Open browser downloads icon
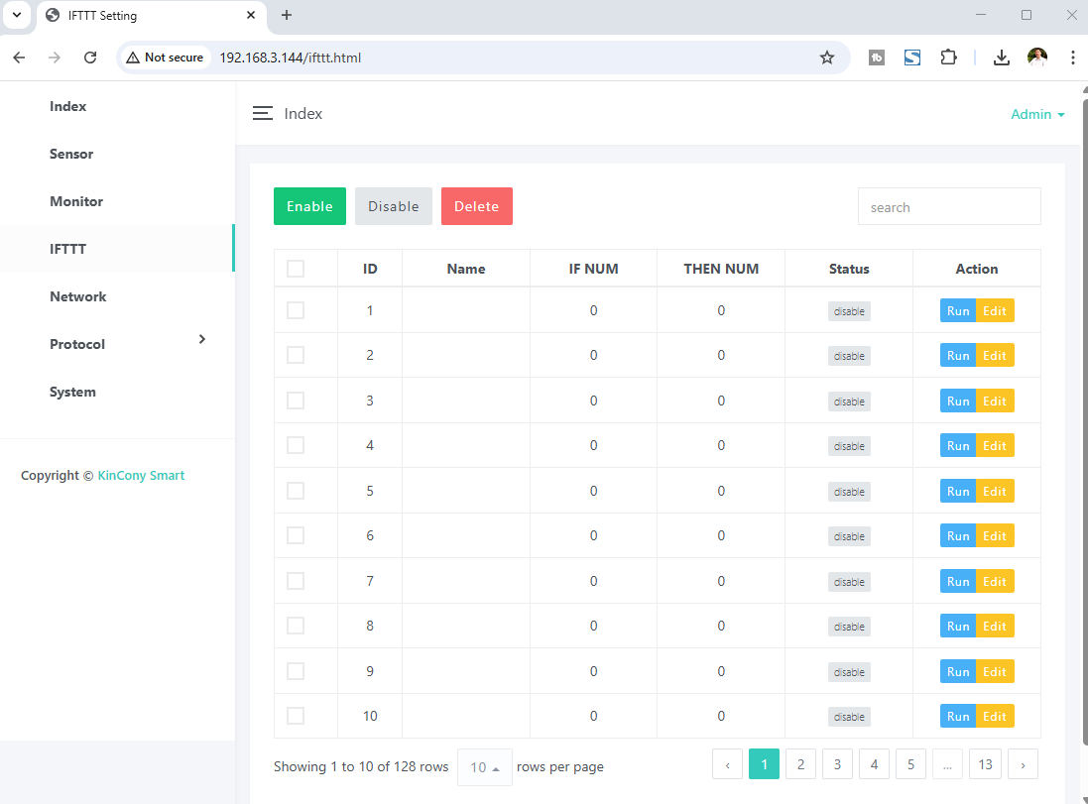The image size is (1088, 804). click(1002, 57)
